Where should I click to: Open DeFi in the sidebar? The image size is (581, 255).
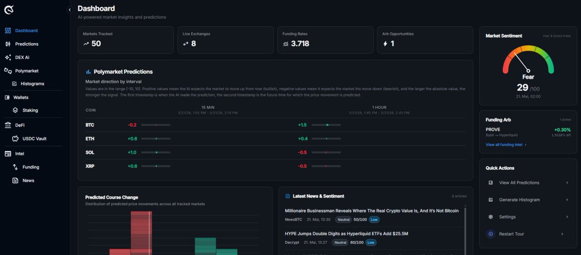coord(20,125)
